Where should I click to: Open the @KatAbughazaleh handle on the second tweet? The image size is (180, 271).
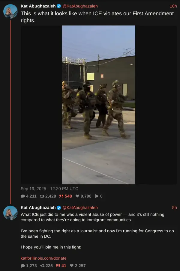pyautogui.click(x=80, y=207)
